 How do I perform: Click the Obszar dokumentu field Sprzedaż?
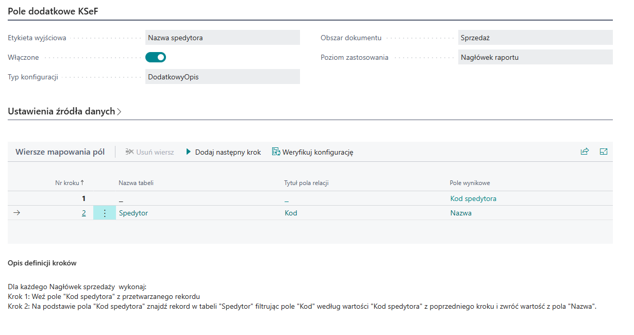click(535, 38)
